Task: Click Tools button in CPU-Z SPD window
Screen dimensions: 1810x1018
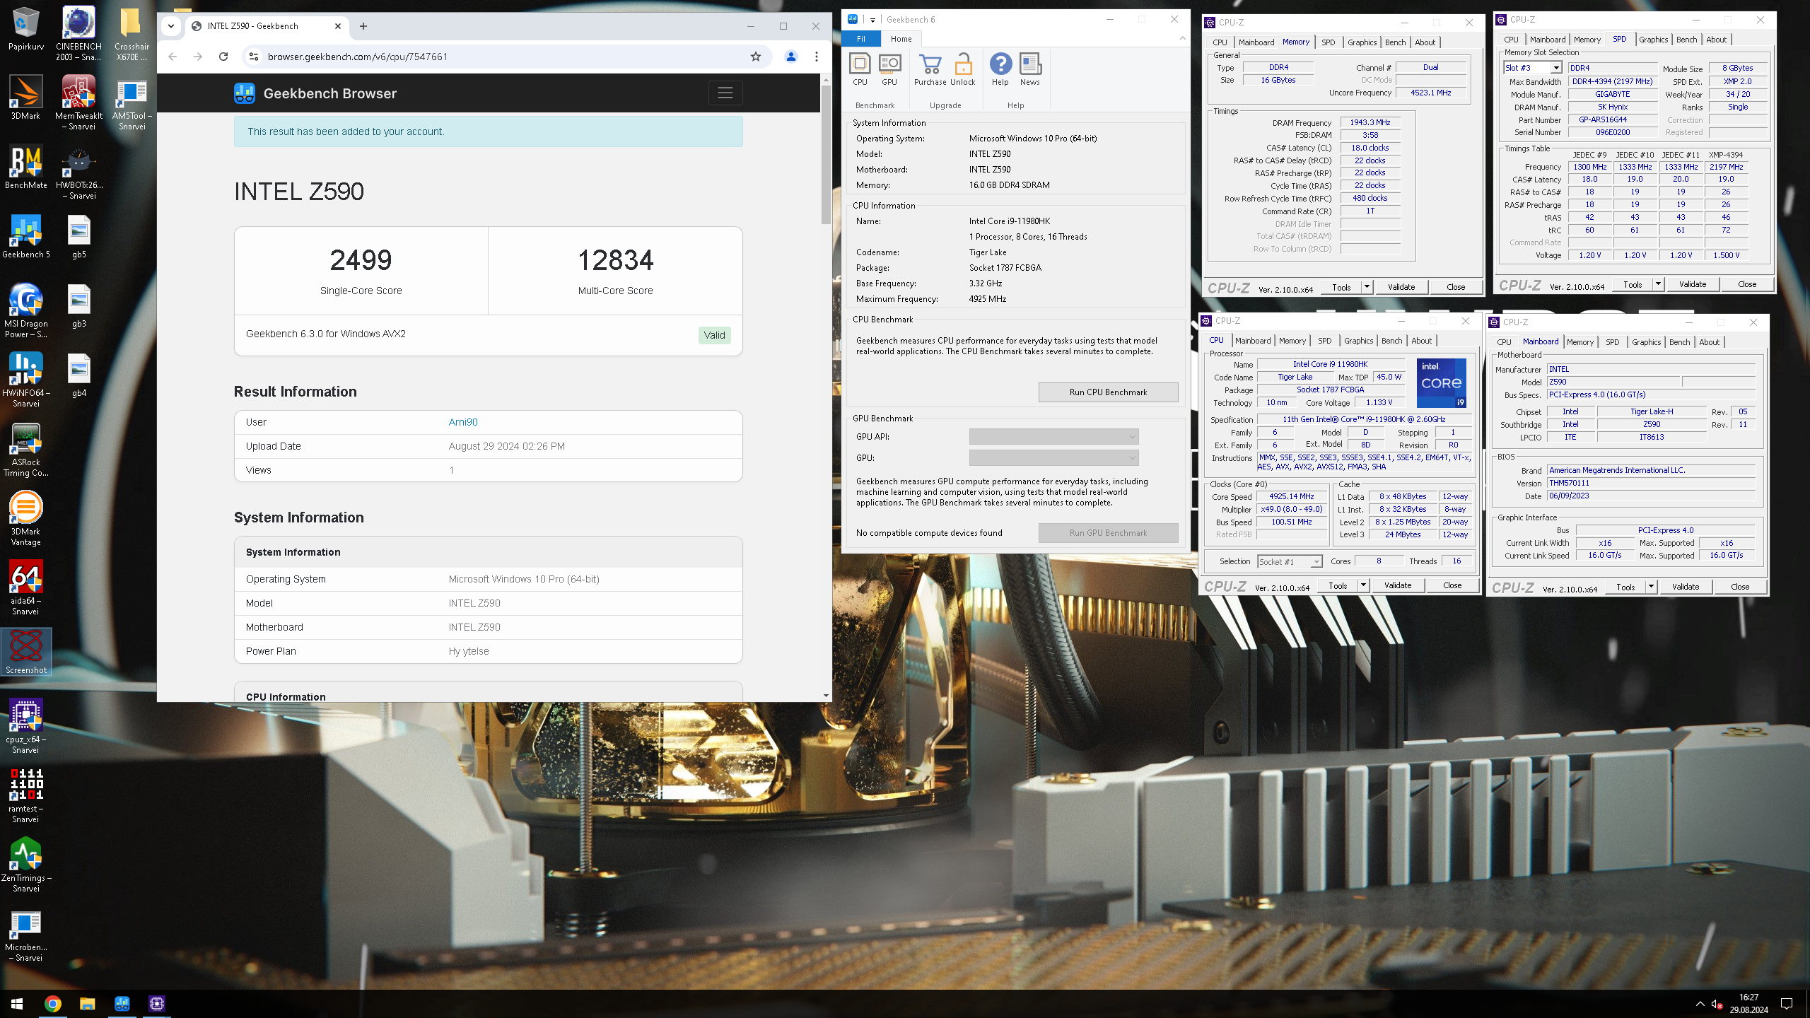Action: 1632,284
